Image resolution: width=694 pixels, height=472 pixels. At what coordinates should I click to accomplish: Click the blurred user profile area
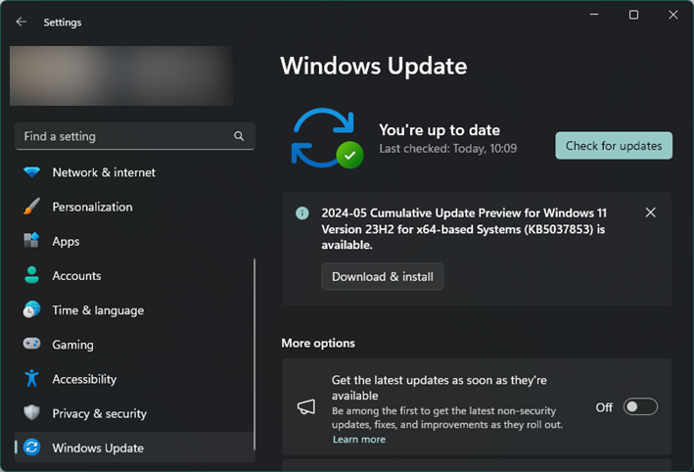121,75
